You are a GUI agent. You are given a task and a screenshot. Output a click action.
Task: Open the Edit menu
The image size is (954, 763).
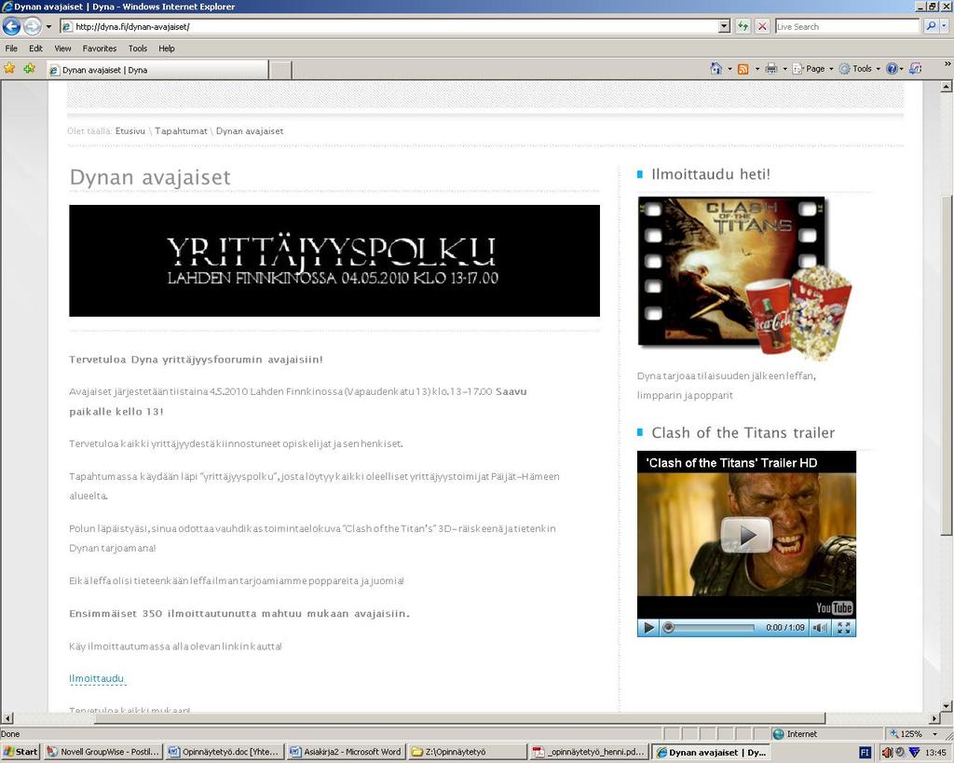(x=36, y=48)
